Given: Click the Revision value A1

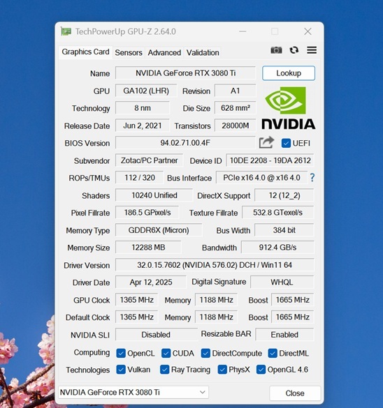Looking at the screenshot, I should click(x=235, y=91).
